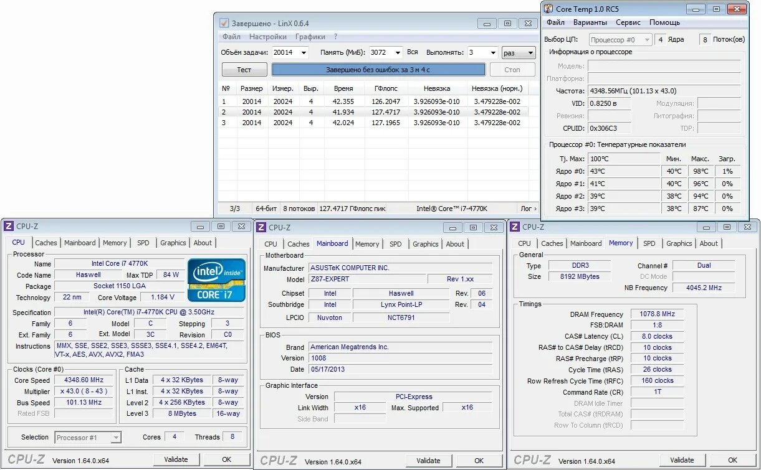
Task: Click the Core Temp thermometer icon in title bar
Action: click(548, 9)
